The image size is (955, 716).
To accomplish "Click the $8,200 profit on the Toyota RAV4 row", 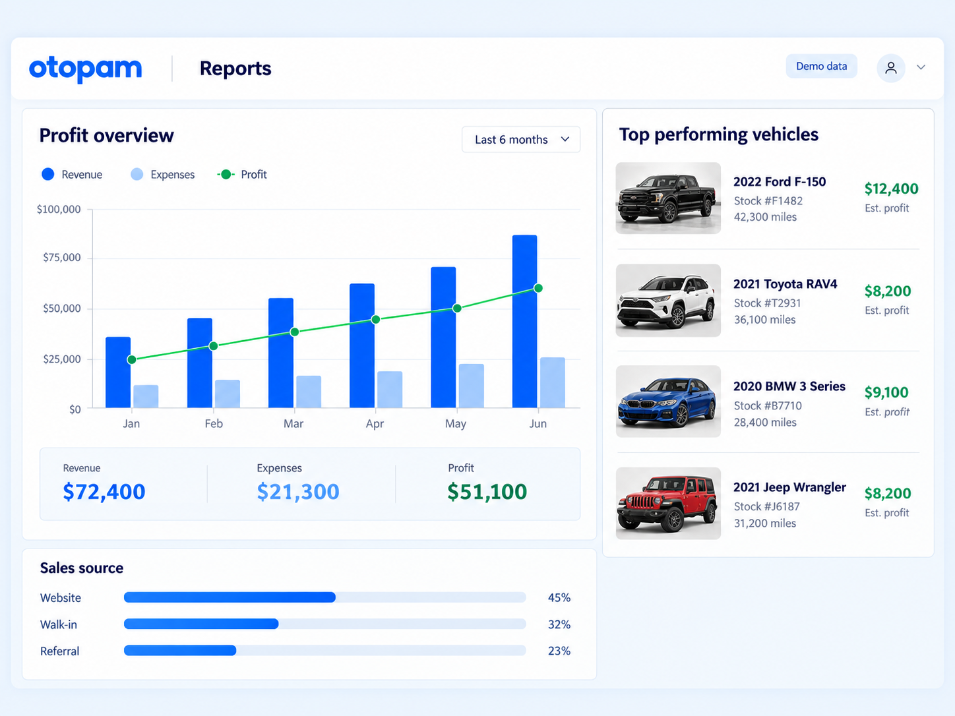I will tap(888, 291).
